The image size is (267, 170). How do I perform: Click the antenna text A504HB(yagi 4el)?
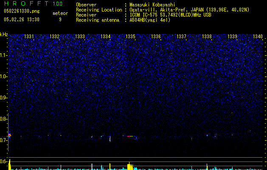coord(150,20)
